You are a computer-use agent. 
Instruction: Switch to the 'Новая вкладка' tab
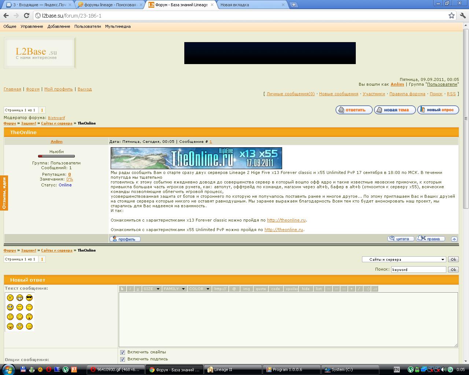pyautogui.click(x=251, y=5)
